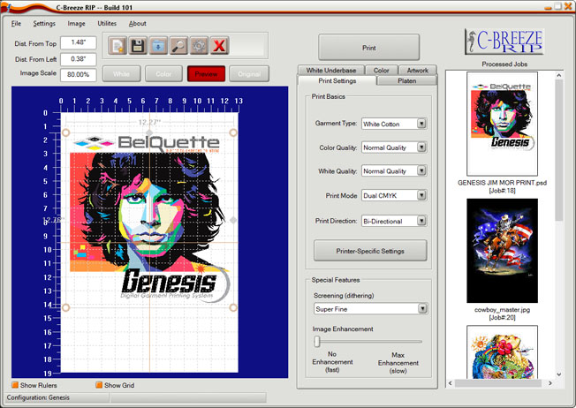Click the gear settings toolbar icon
Viewport: 576px width, 408px height.
199,46
